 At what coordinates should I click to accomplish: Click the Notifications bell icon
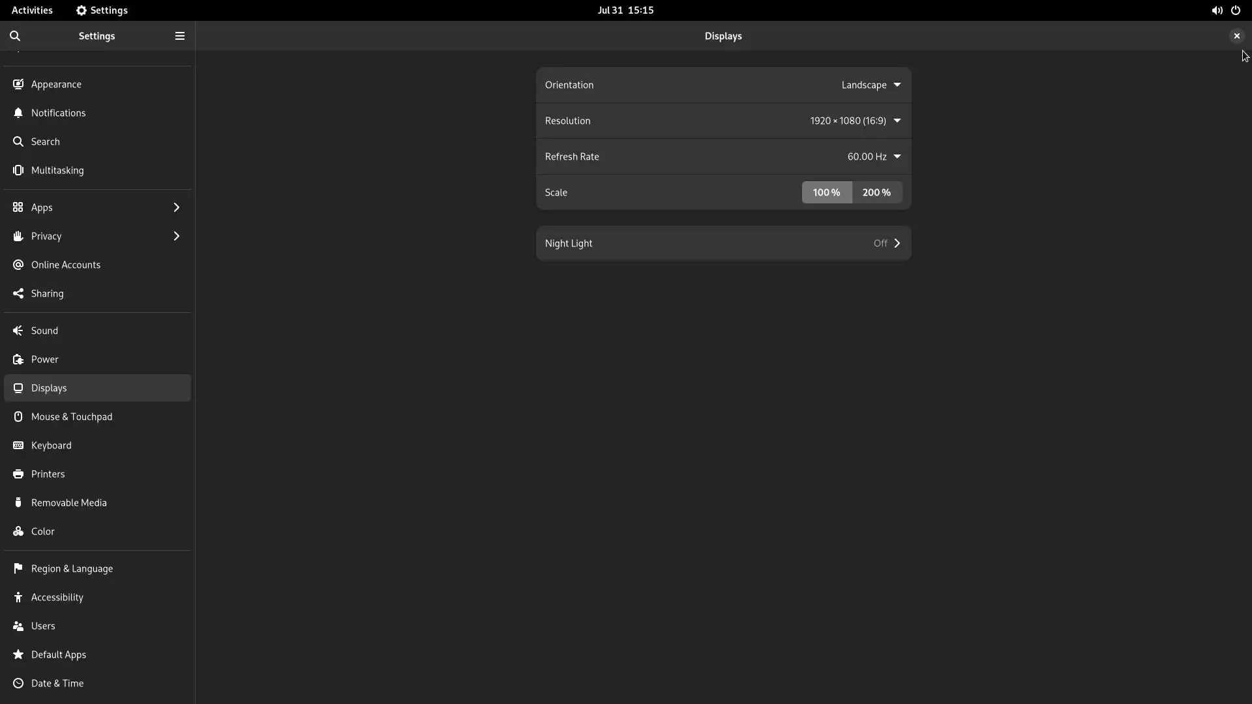point(18,113)
